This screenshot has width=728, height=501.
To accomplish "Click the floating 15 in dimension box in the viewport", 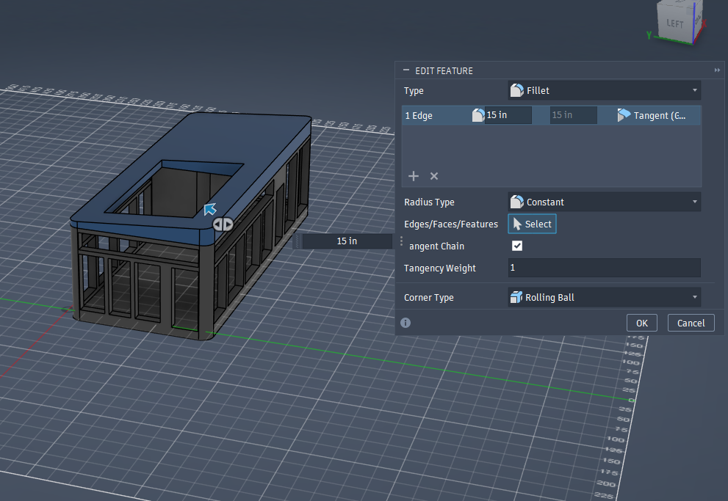I will coord(347,241).
